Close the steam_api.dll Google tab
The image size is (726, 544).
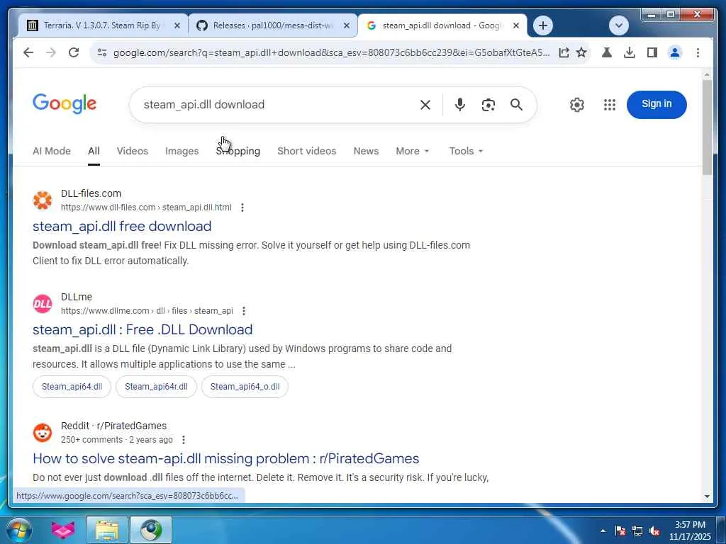tap(516, 26)
